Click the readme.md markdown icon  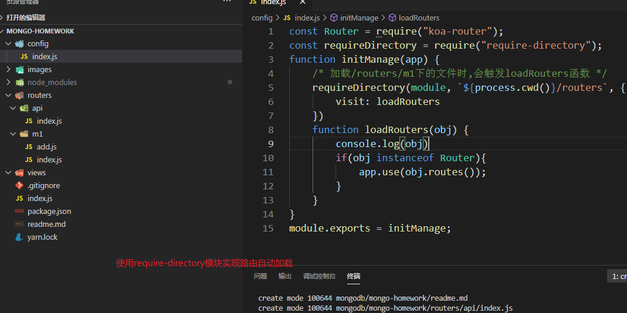(x=19, y=224)
